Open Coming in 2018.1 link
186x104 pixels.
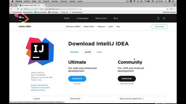point(73,27)
